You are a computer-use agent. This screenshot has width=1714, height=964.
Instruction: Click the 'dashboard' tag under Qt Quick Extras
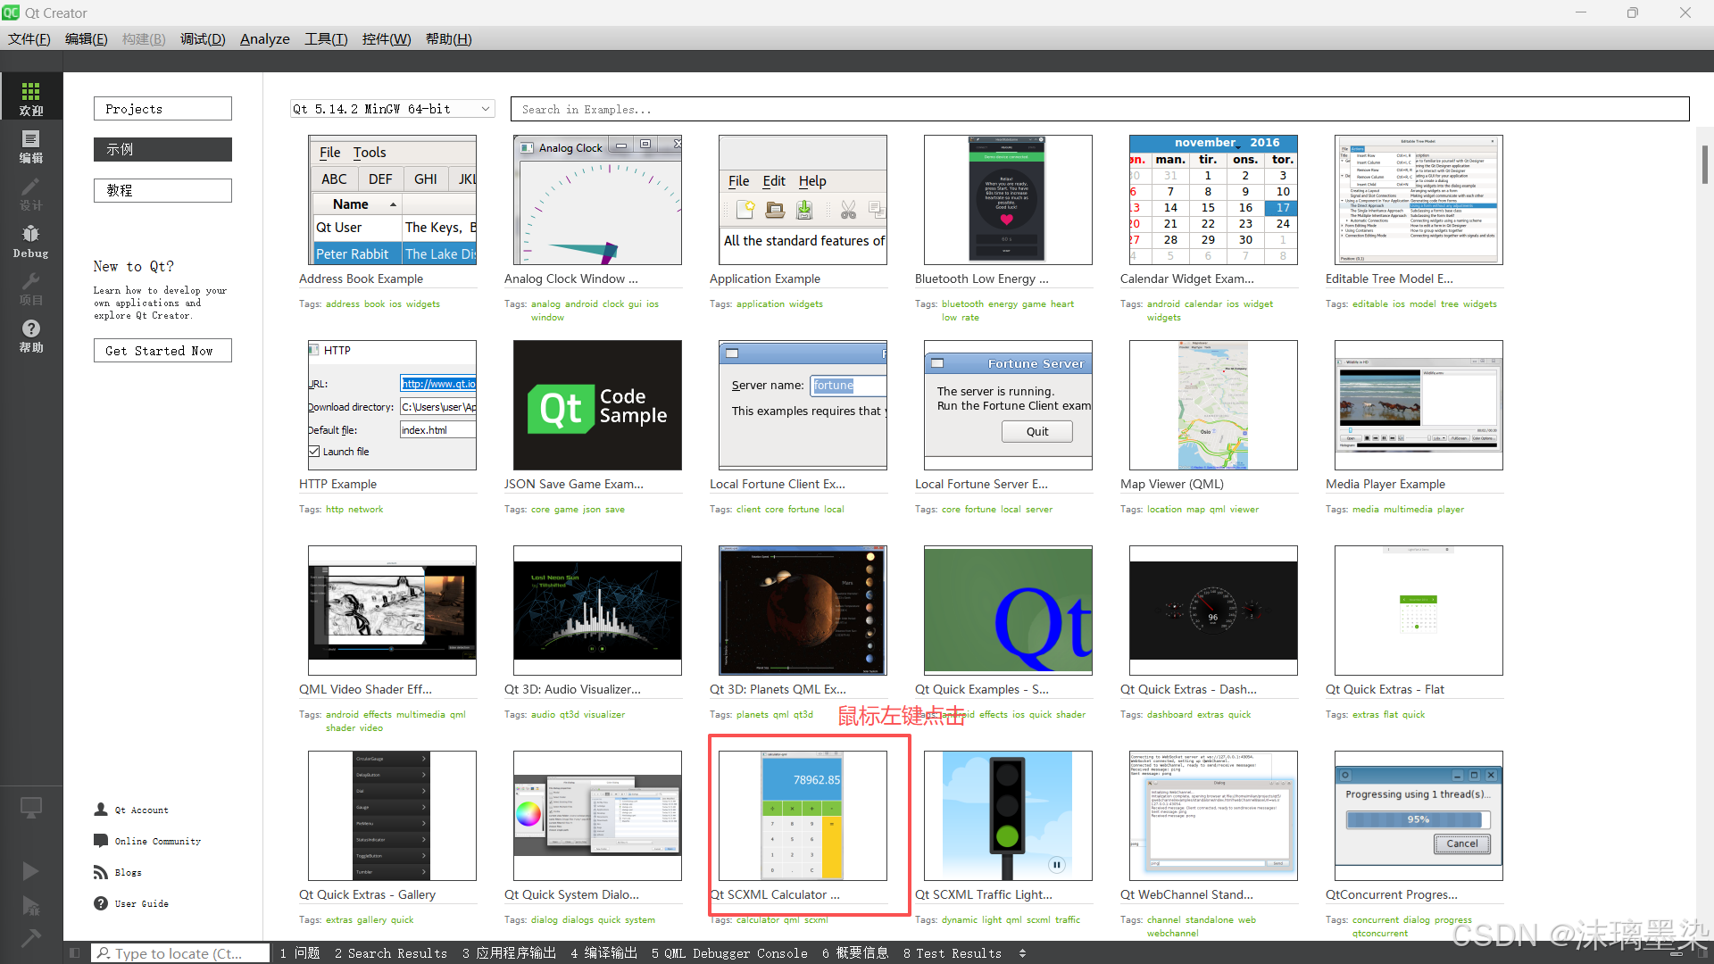pyautogui.click(x=1169, y=715)
